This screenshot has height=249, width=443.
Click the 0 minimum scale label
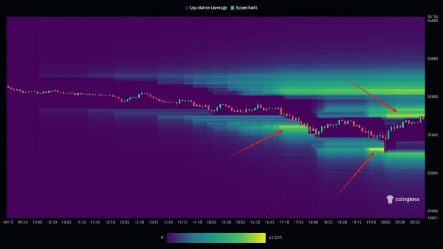click(162, 237)
